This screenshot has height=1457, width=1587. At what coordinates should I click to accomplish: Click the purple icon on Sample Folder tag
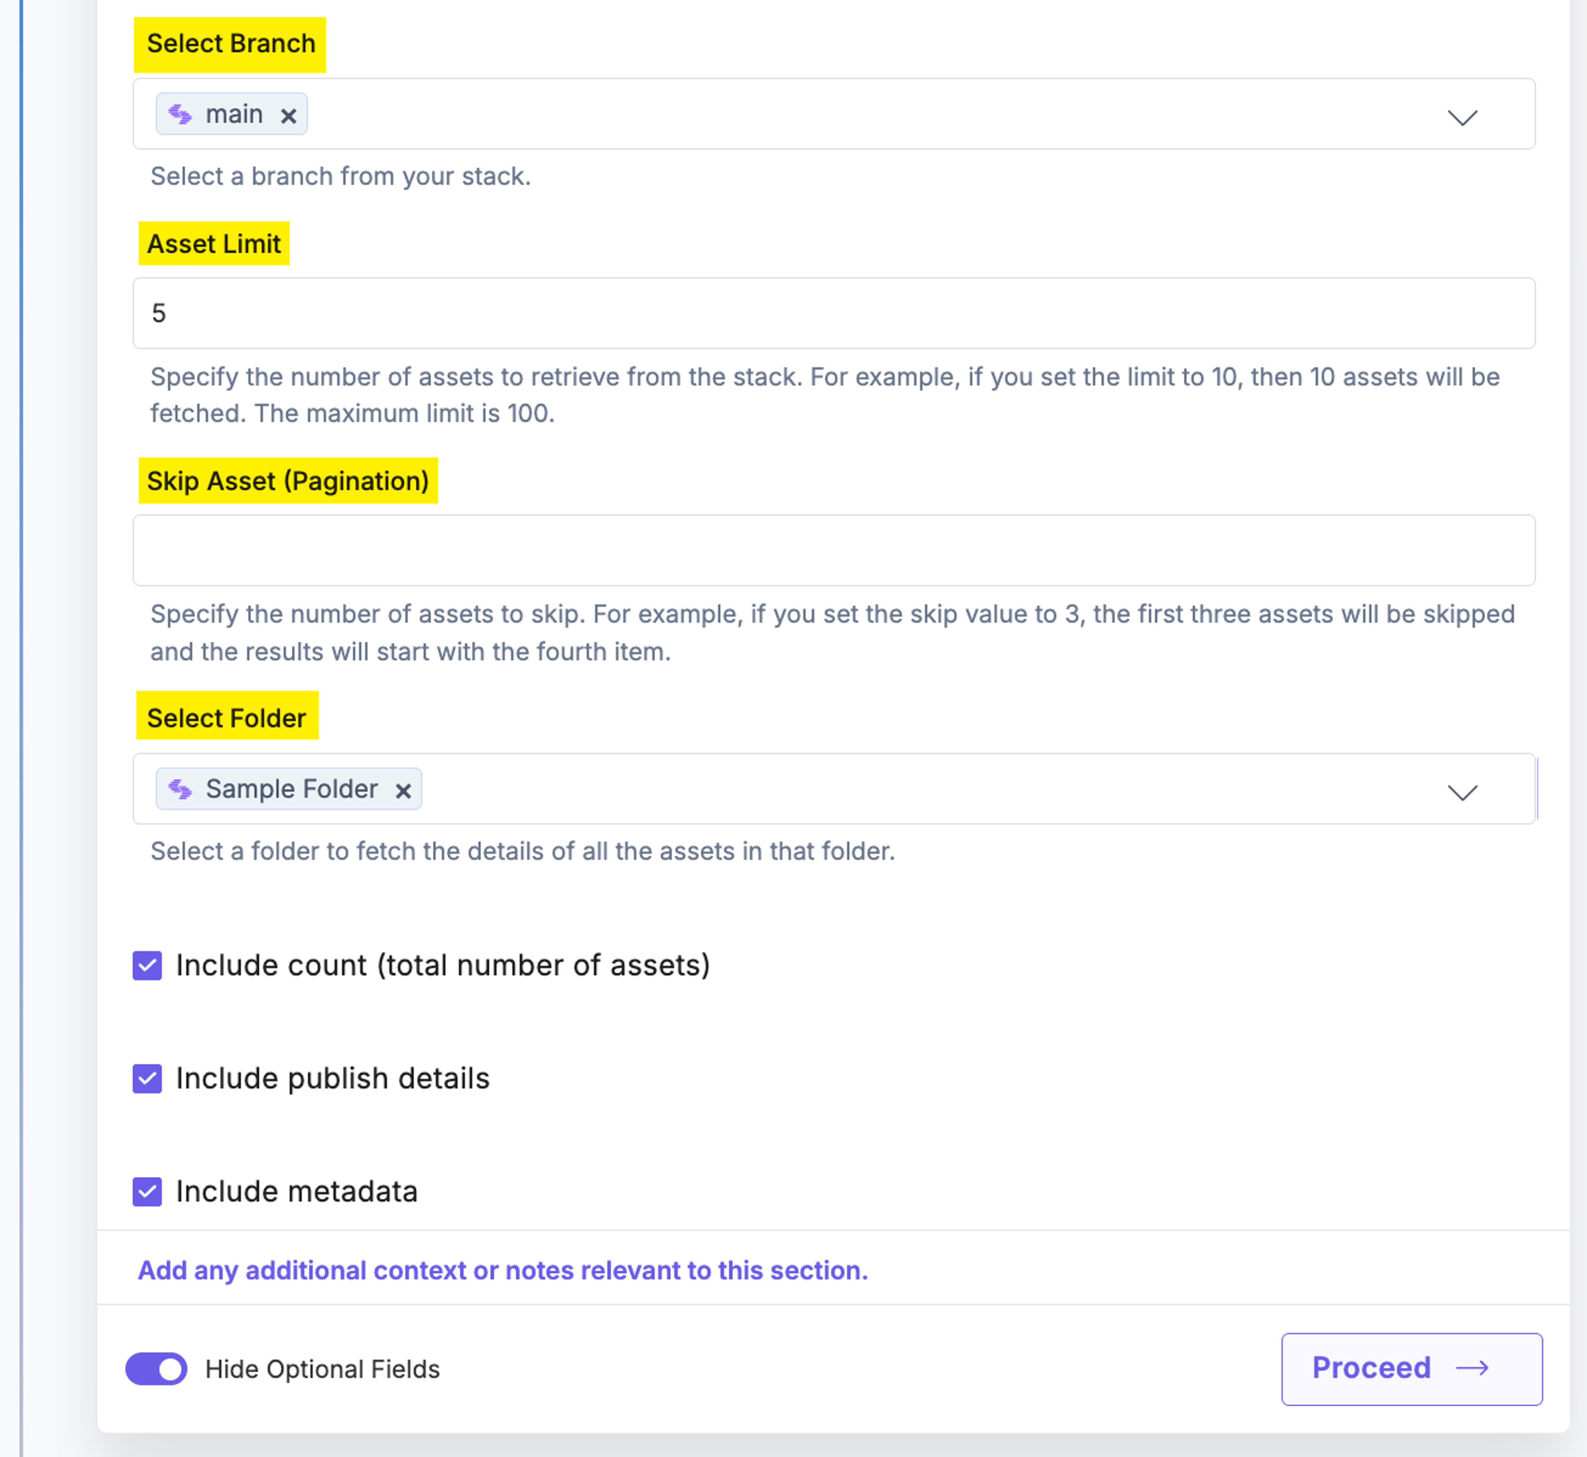(181, 789)
